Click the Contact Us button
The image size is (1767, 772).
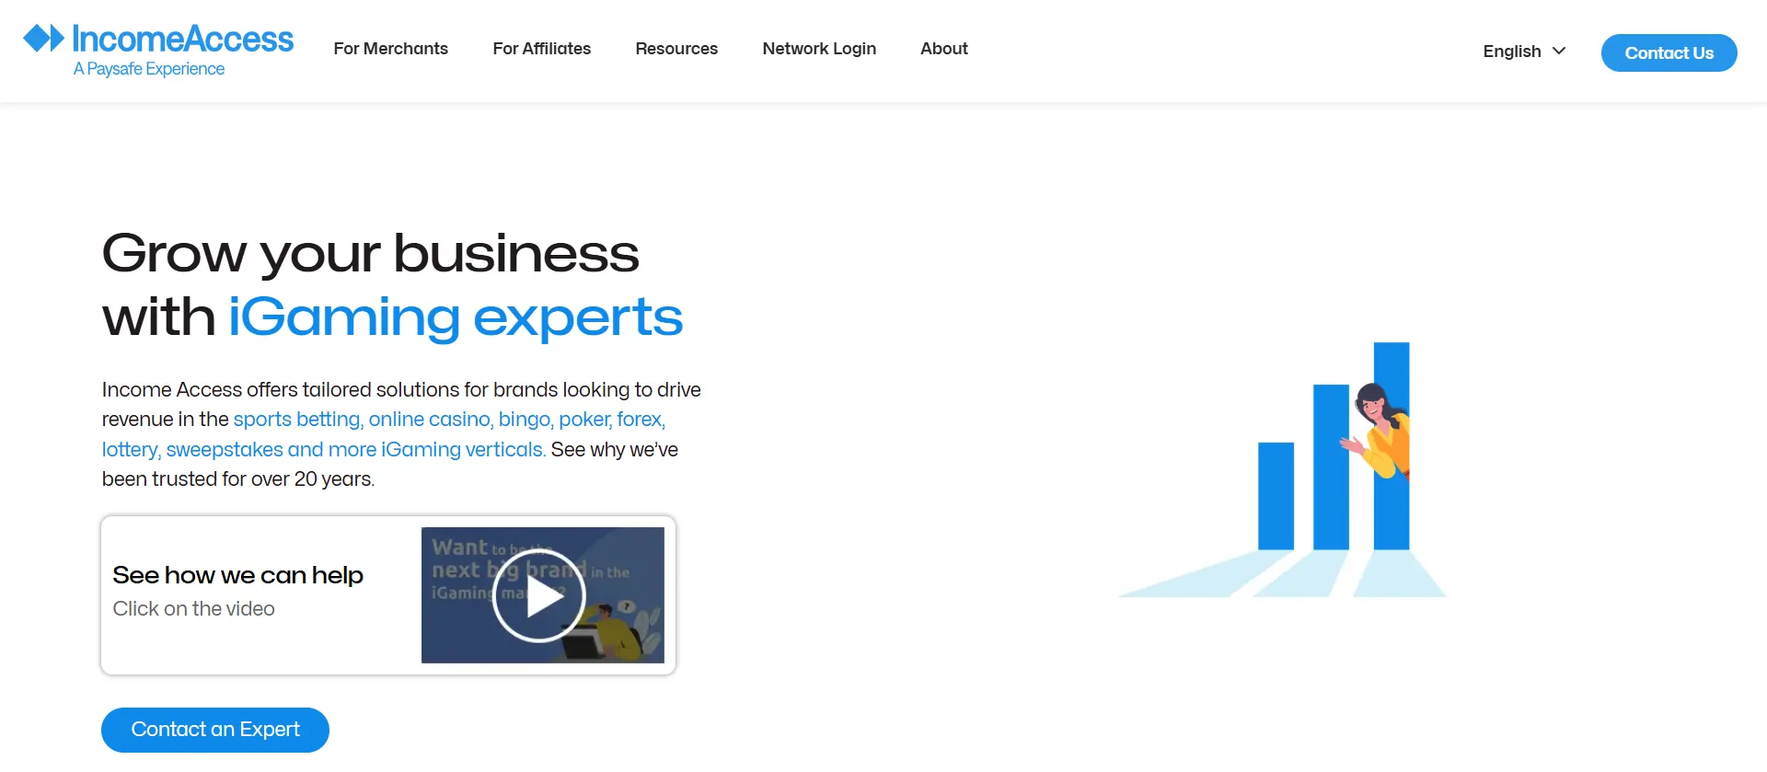point(1669,52)
